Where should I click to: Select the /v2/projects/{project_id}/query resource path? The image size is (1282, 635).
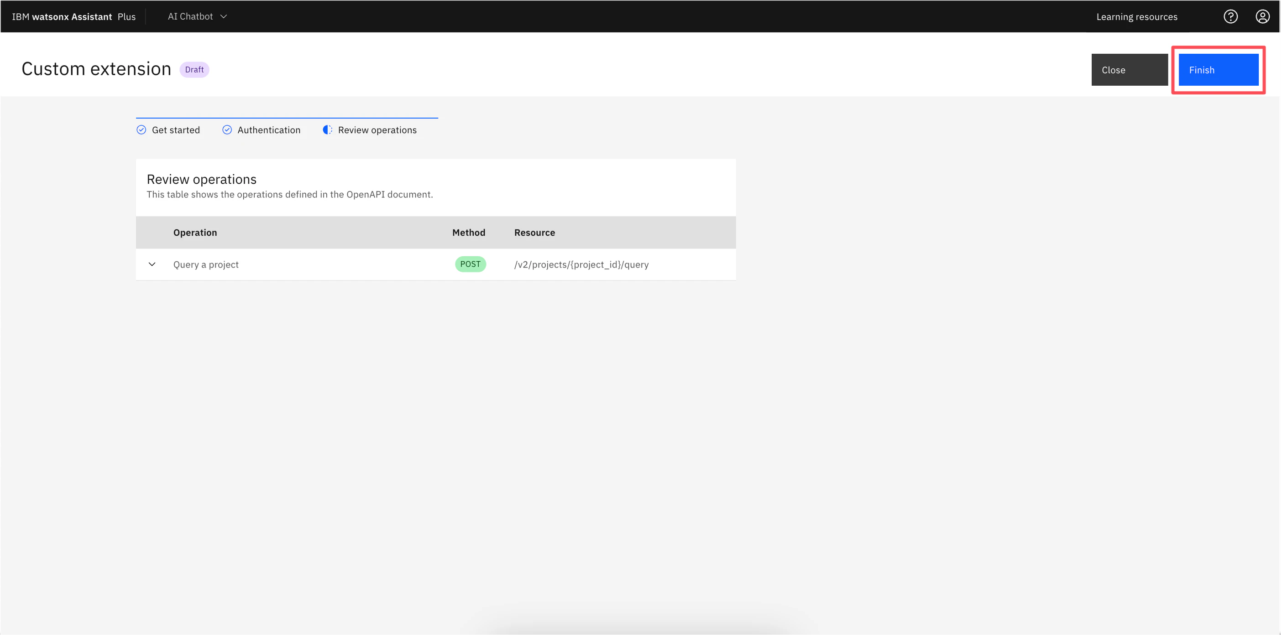581,264
